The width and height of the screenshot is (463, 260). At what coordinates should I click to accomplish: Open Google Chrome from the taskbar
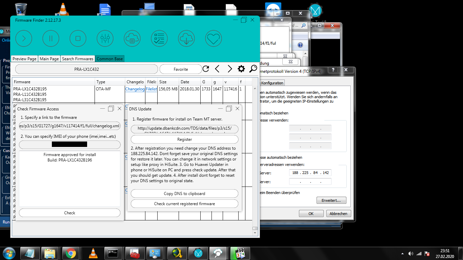click(x=71, y=253)
